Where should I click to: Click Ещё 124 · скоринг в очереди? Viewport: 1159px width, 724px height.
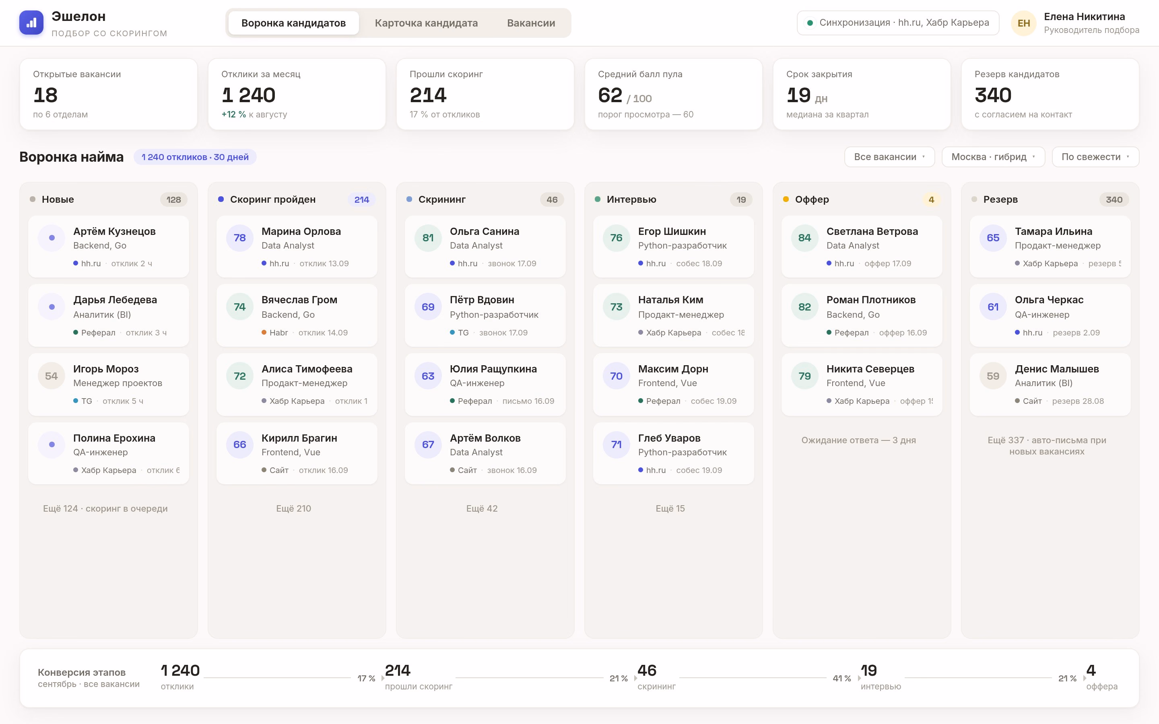pos(105,508)
